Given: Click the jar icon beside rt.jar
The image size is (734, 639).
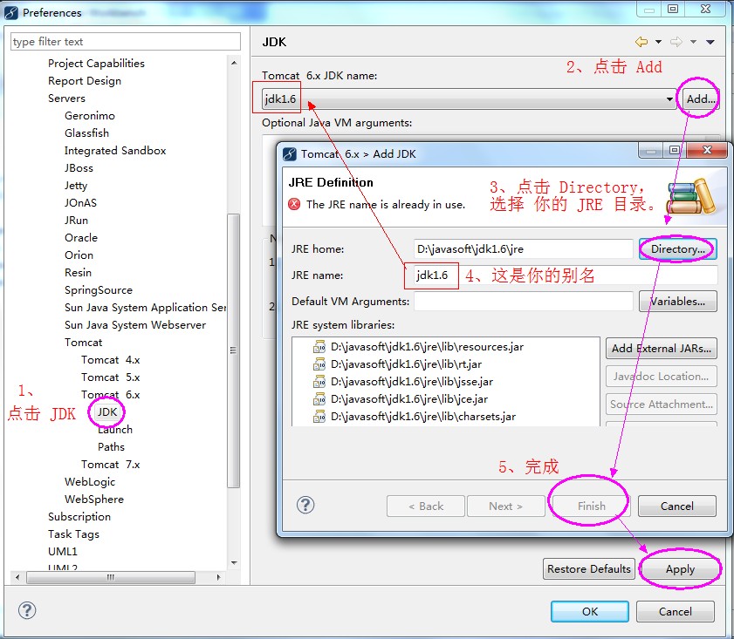Looking at the screenshot, I should [319, 364].
